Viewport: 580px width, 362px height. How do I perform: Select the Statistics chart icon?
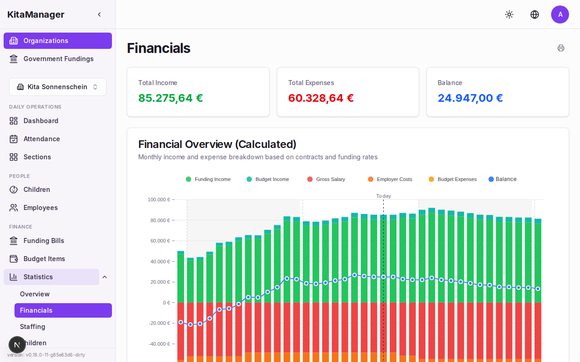click(x=13, y=277)
